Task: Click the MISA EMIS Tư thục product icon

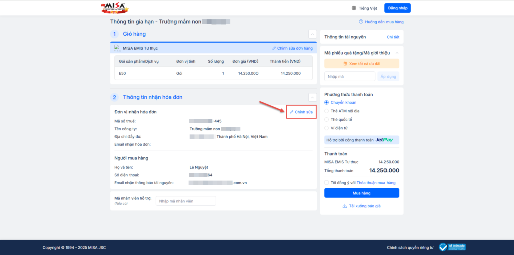Action: tap(117, 48)
